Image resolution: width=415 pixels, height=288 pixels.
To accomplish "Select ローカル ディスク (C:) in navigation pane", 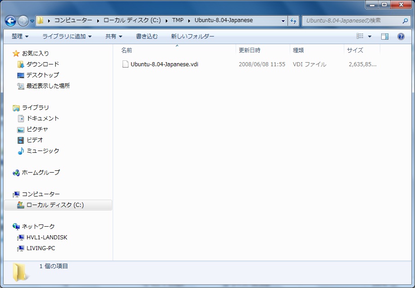I will (x=58, y=205).
